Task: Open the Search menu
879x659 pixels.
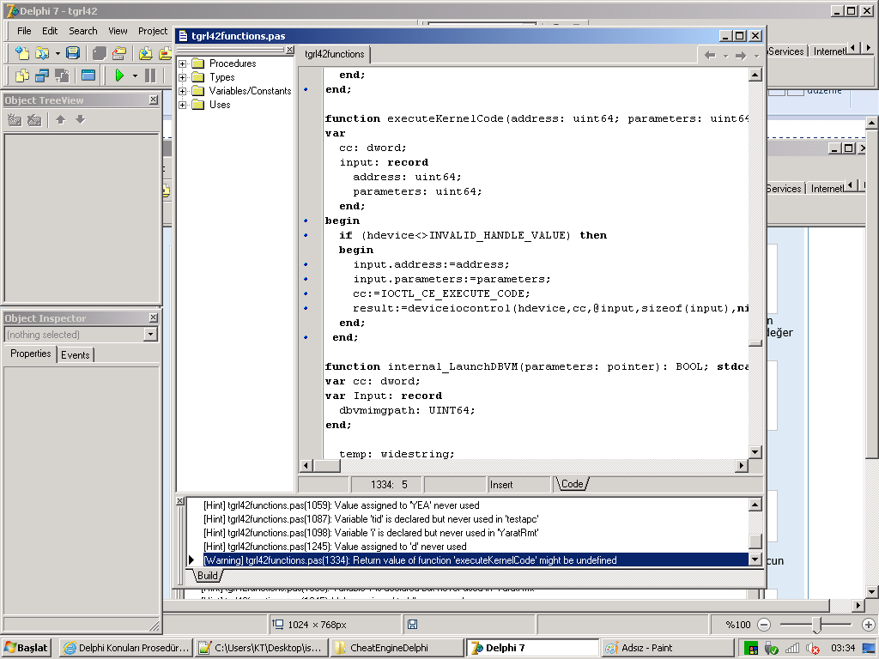Action: [83, 31]
